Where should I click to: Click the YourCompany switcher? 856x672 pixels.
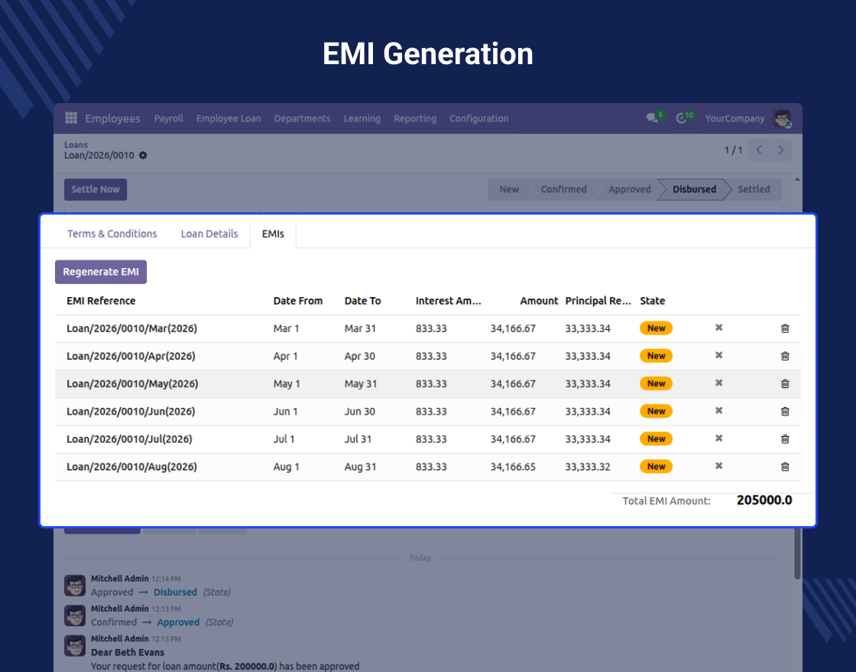[x=734, y=118]
